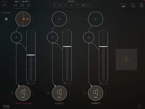This screenshot has height=109, width=145.
Task: Tap the dots handle beside CHAN 2 source node
Action: click(x=69, y=19)
